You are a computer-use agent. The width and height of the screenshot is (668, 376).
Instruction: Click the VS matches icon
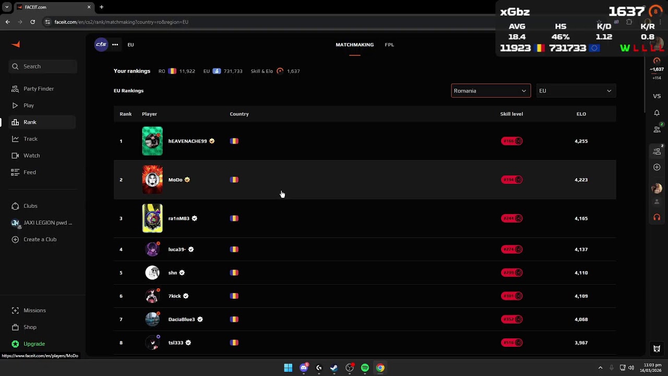(x=657, y=96)
